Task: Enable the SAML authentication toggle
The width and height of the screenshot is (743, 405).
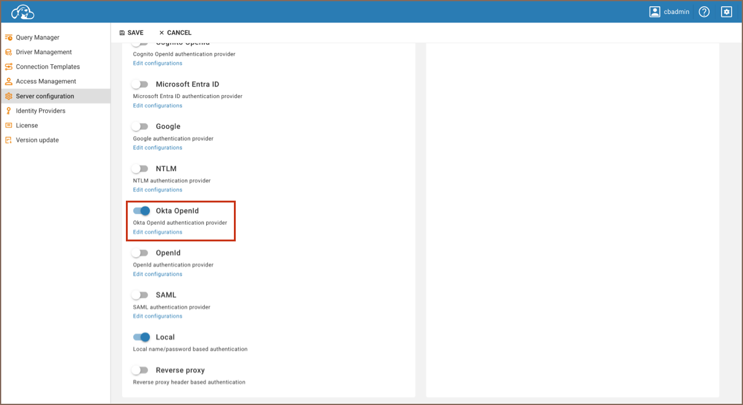Action: [x=141, y=295]
